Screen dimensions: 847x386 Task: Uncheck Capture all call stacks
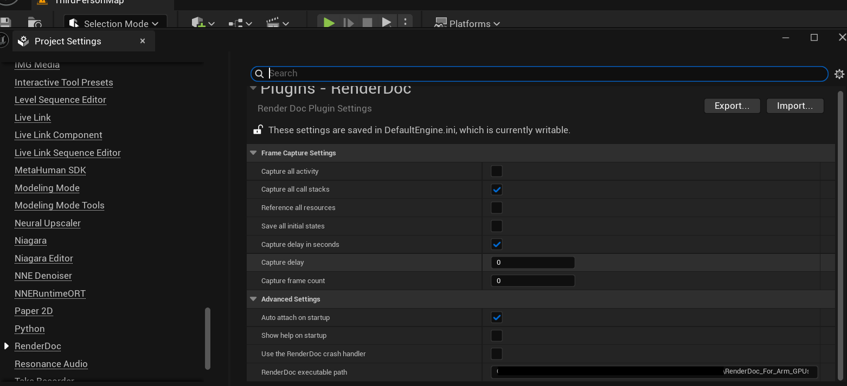coord(496,189)
